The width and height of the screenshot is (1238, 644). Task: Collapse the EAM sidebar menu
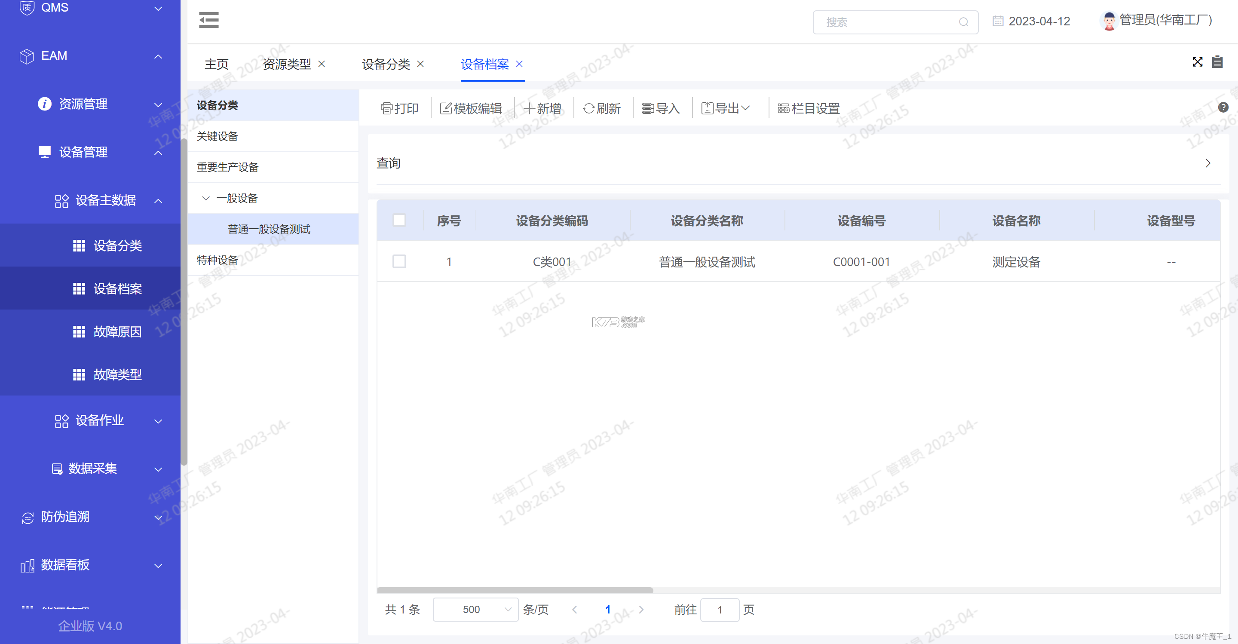[x=90, y=56]
